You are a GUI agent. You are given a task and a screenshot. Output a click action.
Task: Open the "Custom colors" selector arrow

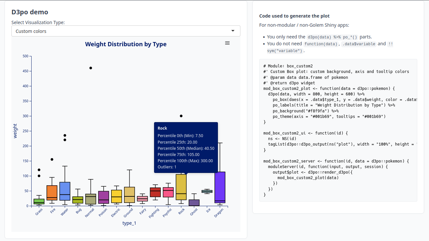point(233,31)
